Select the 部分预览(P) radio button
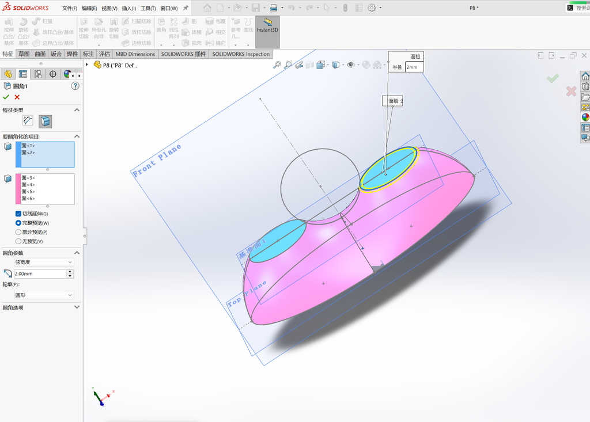The height and width of the screenshot is (422, 590). click(18, 232)
